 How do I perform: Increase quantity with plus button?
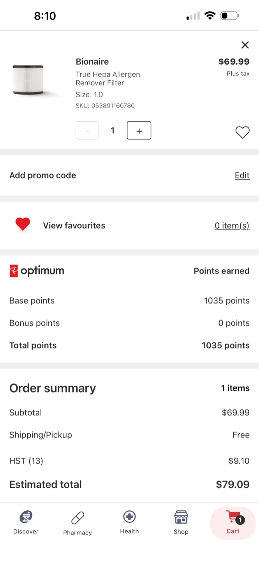[139, 131]
